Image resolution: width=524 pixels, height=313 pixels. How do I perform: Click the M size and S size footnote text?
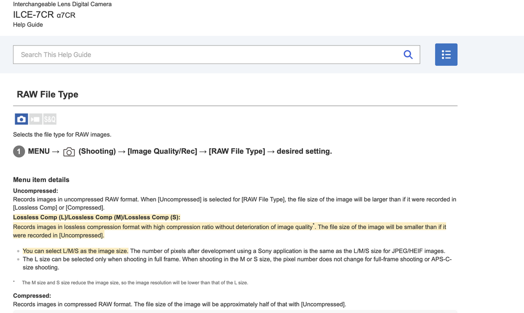tap(135, 283)
